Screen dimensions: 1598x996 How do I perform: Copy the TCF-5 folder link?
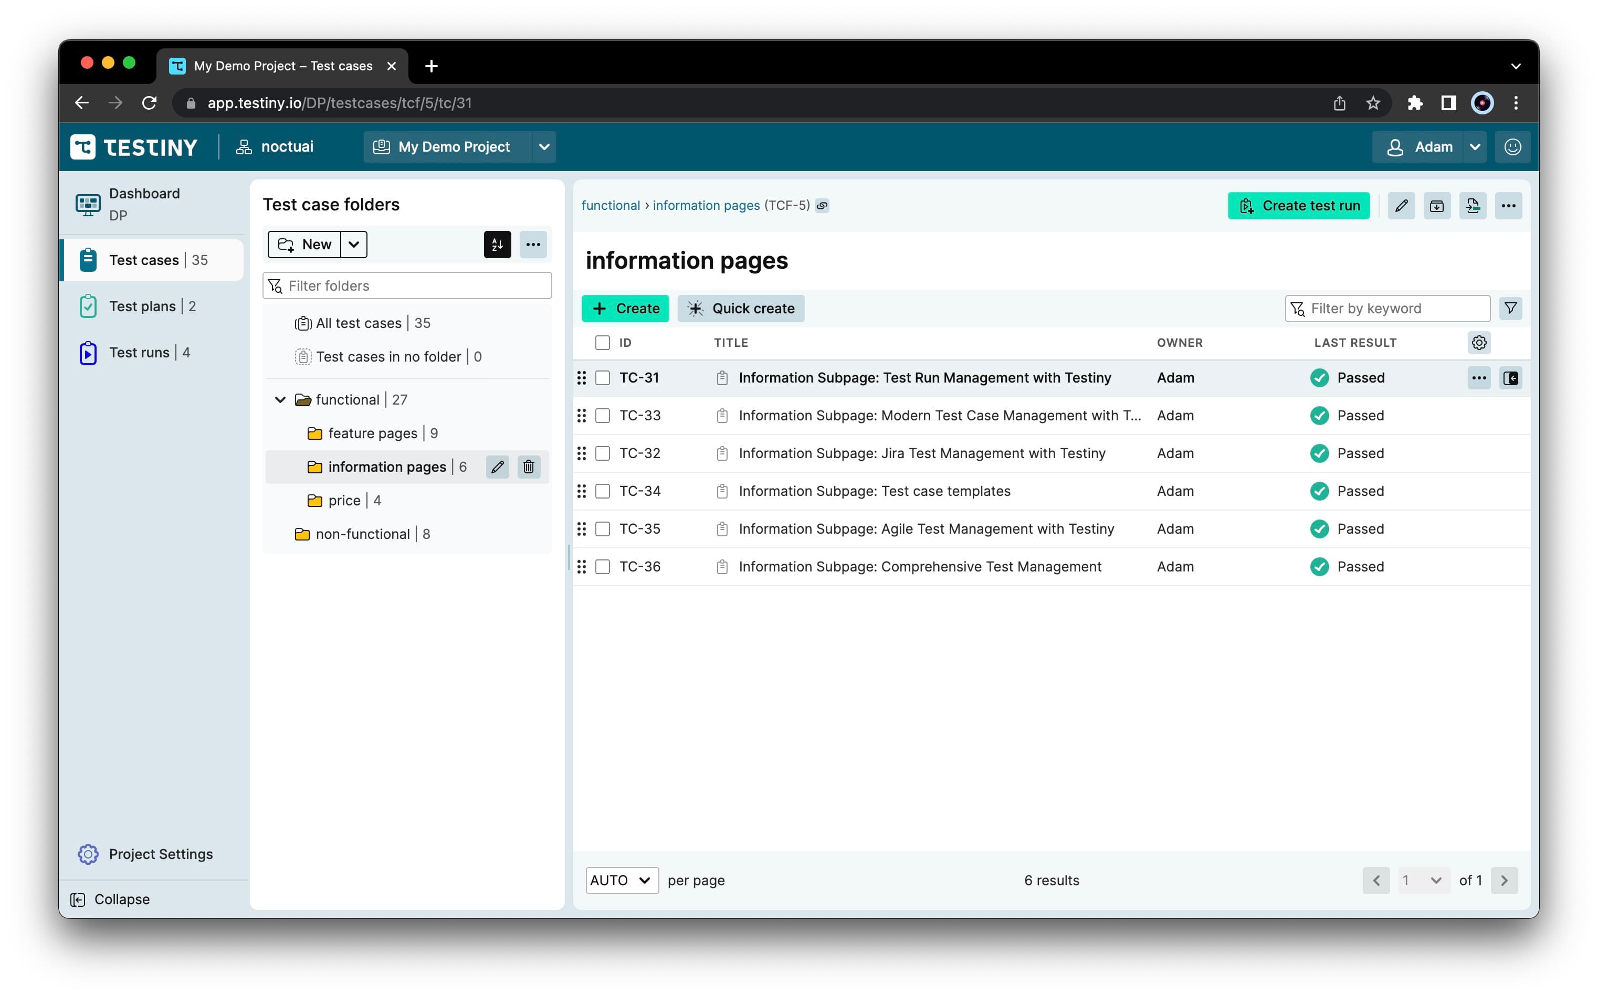pyautogui.click(x=822, y=206)
